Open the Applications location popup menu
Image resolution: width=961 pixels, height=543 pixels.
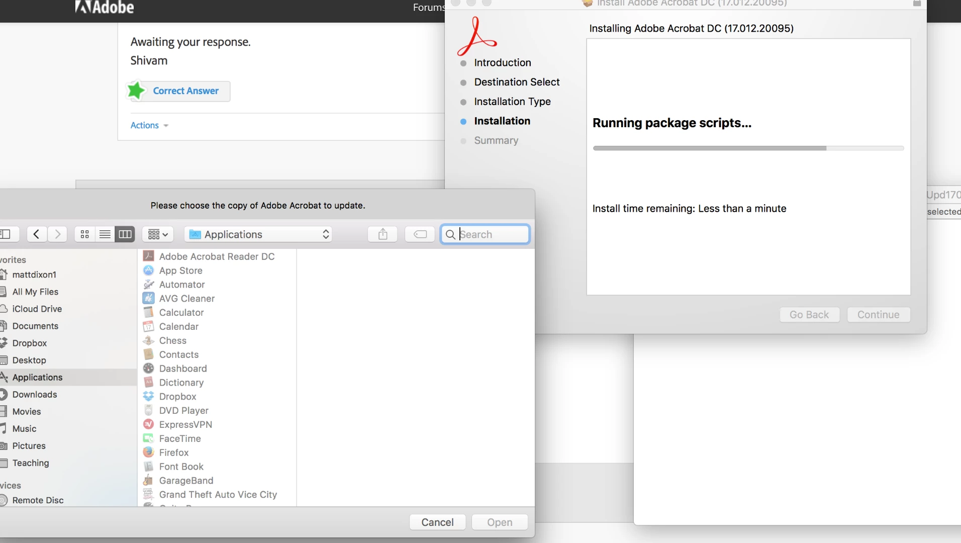click(x=258, y=234)
